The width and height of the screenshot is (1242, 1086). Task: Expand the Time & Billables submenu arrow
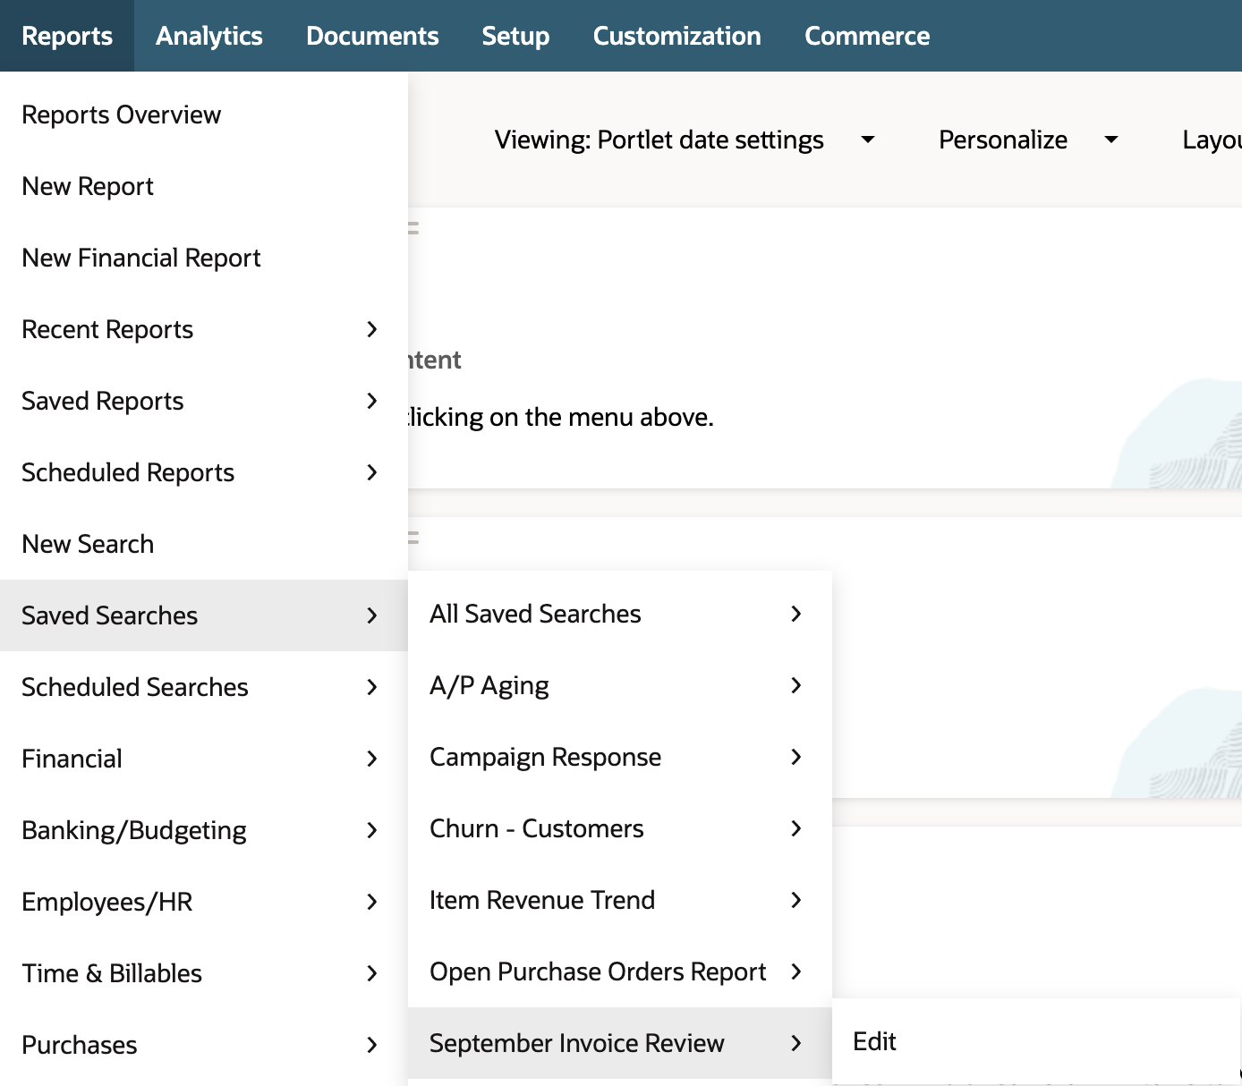click(372, 973)
